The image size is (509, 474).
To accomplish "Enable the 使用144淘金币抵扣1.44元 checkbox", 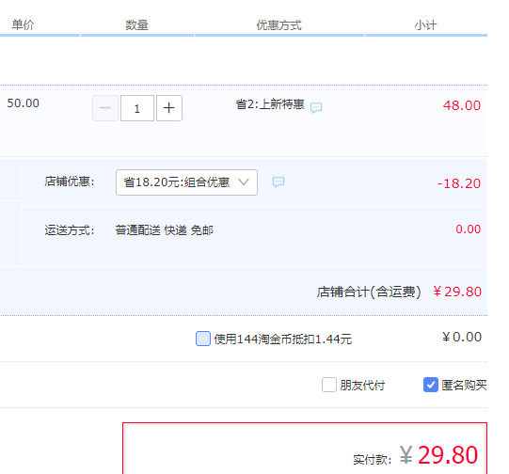I will [203, 339].
